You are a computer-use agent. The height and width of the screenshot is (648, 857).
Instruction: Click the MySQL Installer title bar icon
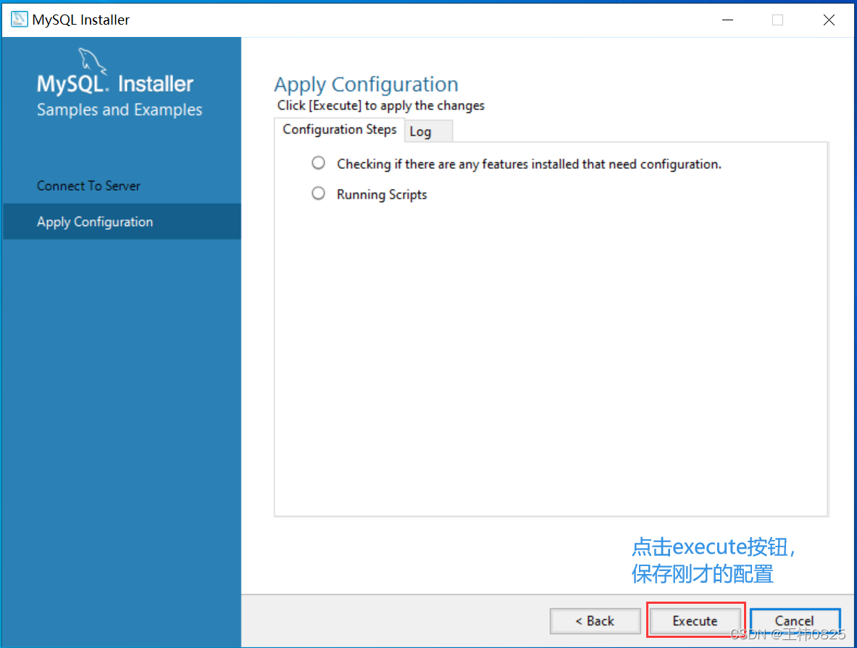coord(19,19)
